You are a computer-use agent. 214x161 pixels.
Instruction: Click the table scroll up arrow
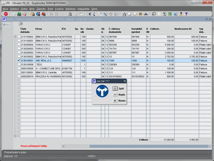tap(15, 36)
